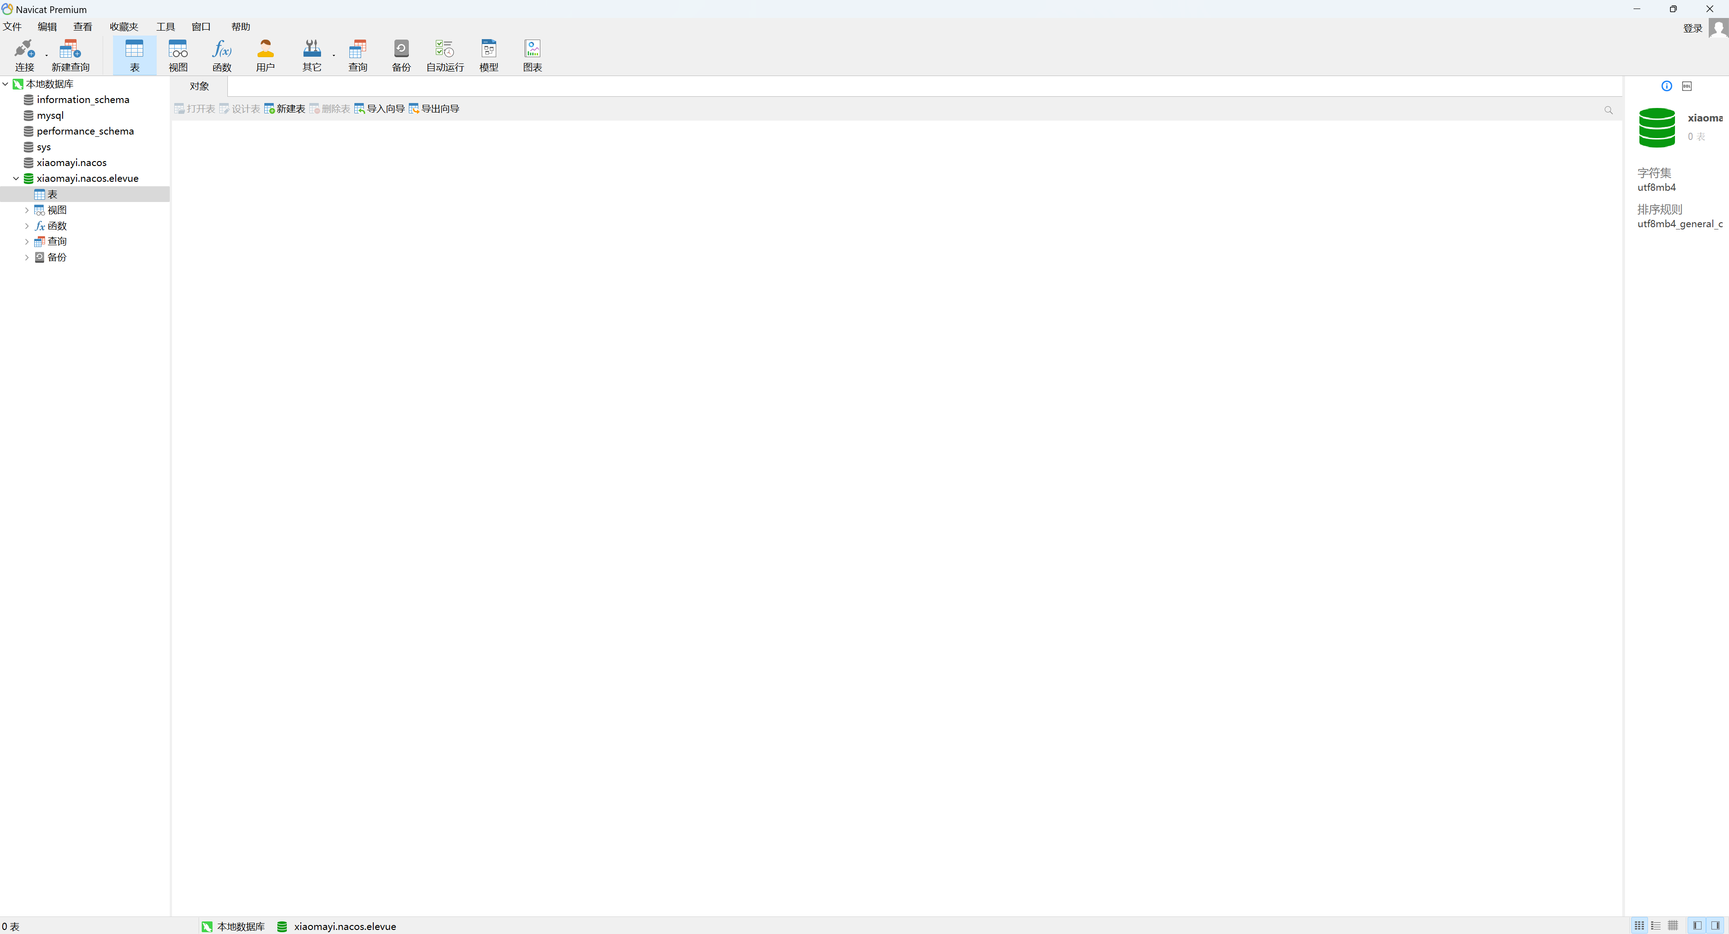The height and width of the screenshot is (934, 1729).
Task: Click the 删除表 button
Action: click(330, 108)
